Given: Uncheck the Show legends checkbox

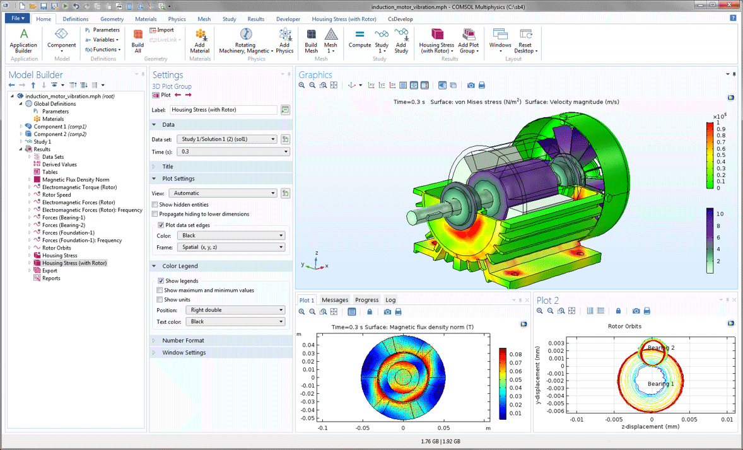Looking at the screenshot, I should point(161,281).
